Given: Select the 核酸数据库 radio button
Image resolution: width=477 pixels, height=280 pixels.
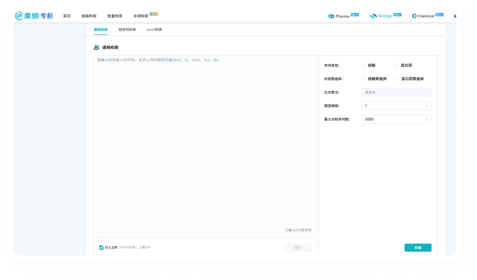Looking at the screenshot, I should [x=363, y=78].
